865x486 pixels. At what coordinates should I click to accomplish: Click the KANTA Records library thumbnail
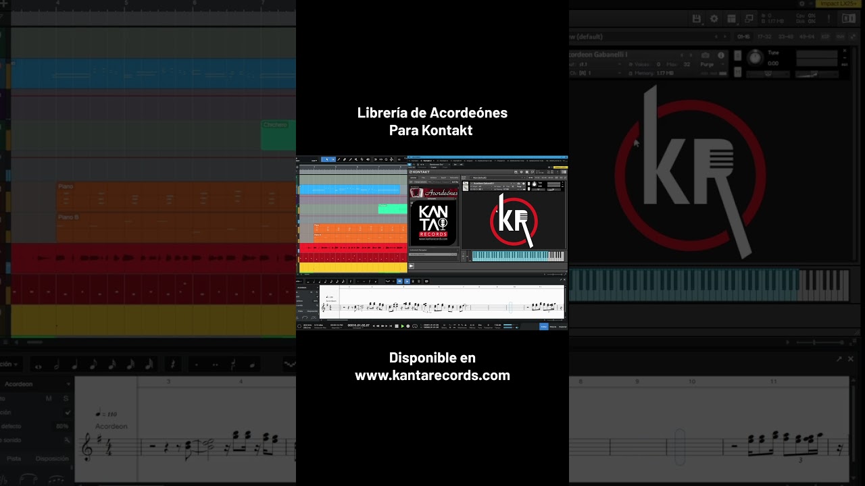click(x=433, y=222)
